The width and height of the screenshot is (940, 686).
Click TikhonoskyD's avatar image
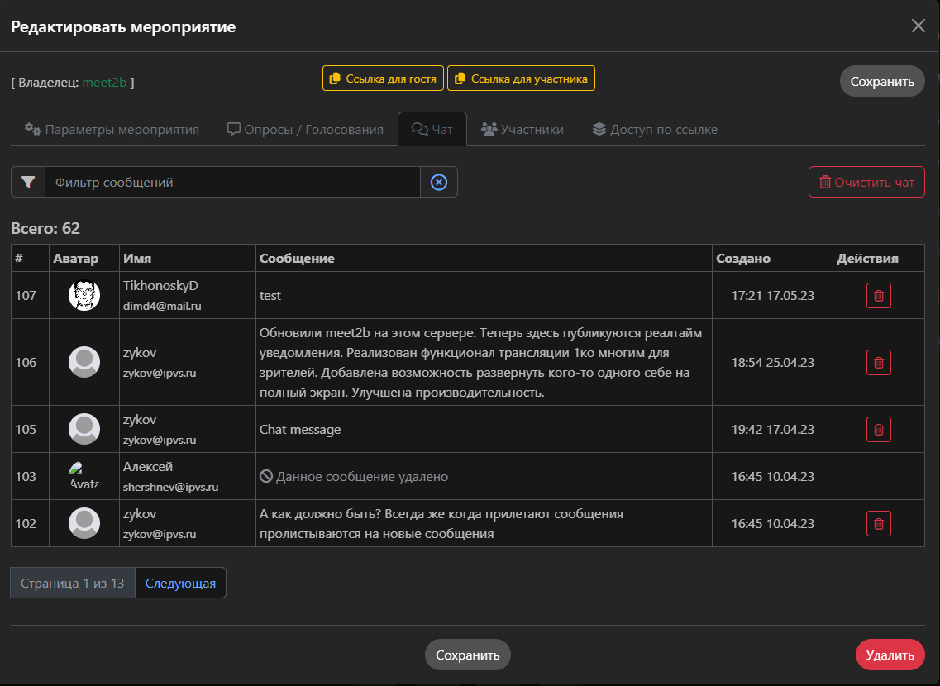tap(84, 295)
